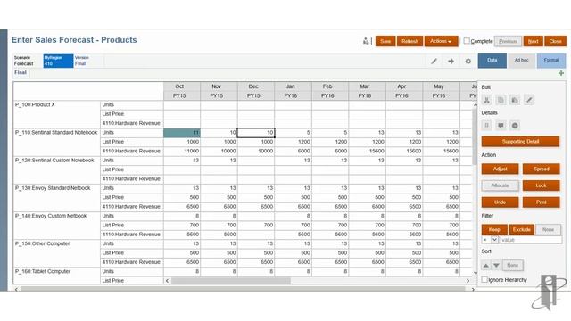Click the green plus add icon
The height and width of the screenshot is (321, 571).
561,73
